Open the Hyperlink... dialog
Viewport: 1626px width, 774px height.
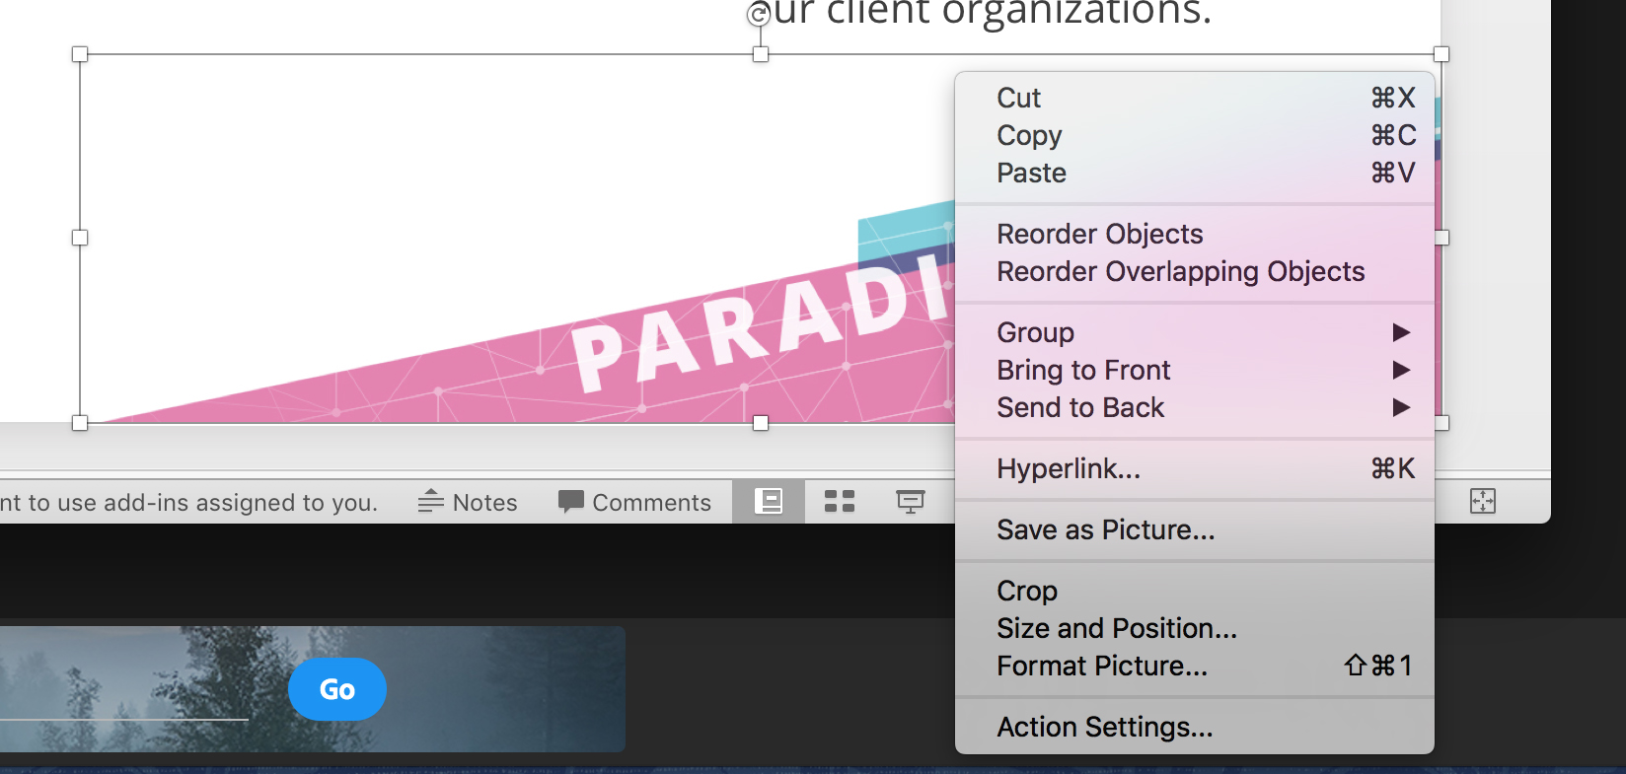tap(1194, 468)
